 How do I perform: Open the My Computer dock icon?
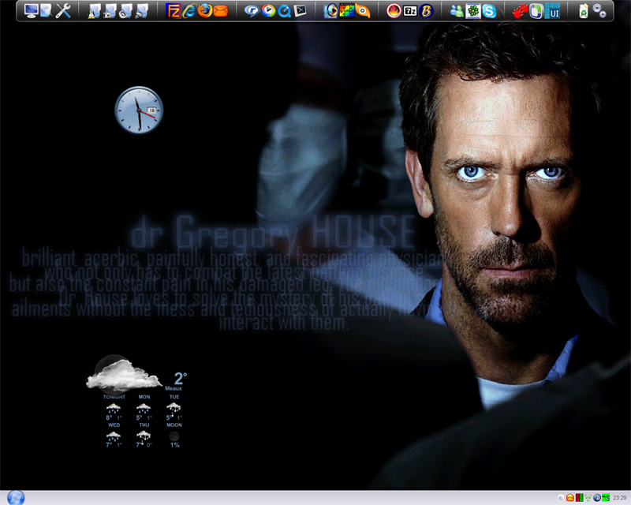point(32,11)
